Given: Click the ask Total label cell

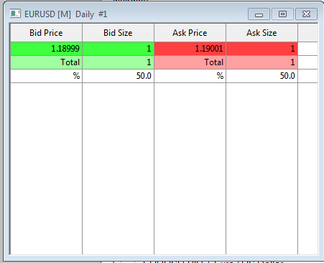Looking at the screenshot, I should pos(190,62).
